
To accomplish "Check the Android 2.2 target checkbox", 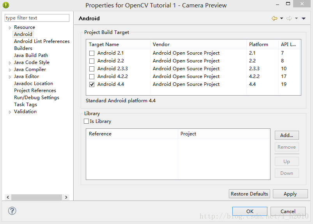I will coord(92,61).
